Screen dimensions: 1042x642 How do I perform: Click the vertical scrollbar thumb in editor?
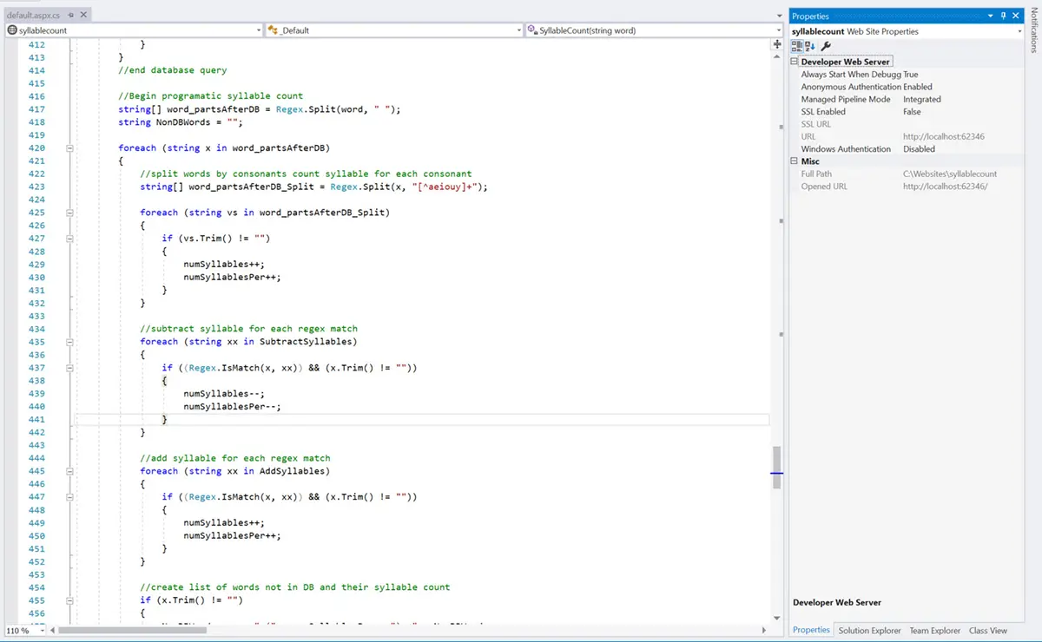tap(777, 467)
